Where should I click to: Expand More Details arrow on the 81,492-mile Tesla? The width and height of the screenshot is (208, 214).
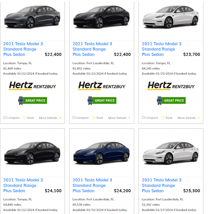click(129, 118)
